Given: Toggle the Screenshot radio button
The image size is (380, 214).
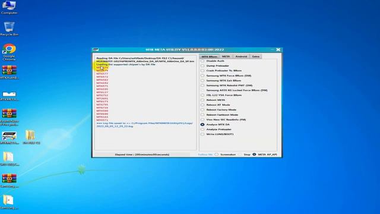Looking at the screenshot, I should pyautogui.click(x=216, y=155).
